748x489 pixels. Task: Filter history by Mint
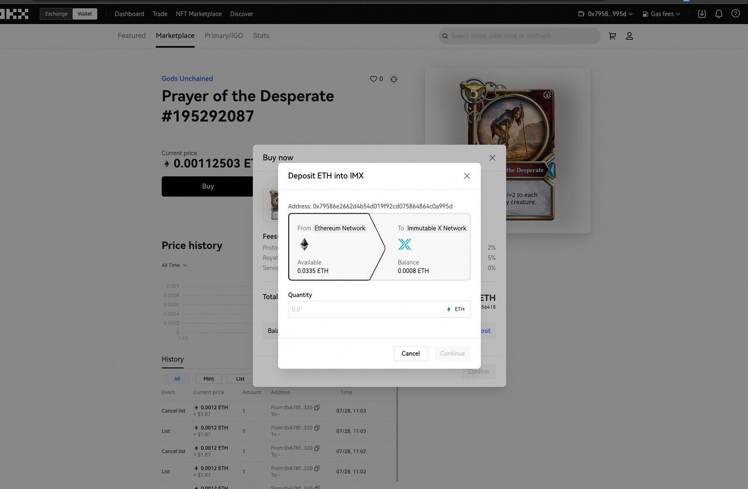click(209, 379)
